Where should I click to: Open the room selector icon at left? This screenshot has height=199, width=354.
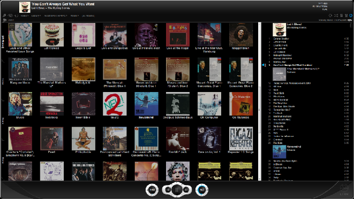(x=4, y=20)
